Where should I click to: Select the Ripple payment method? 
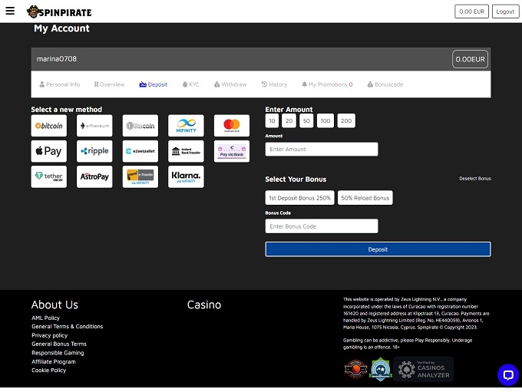94,151
